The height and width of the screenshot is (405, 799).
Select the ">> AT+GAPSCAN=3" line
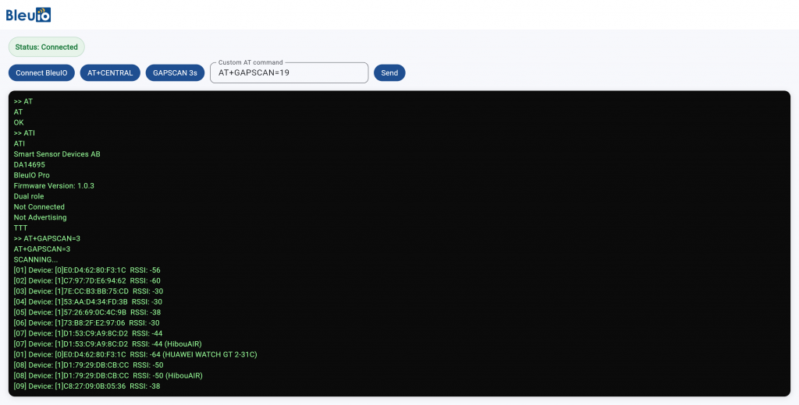[47, 238]
